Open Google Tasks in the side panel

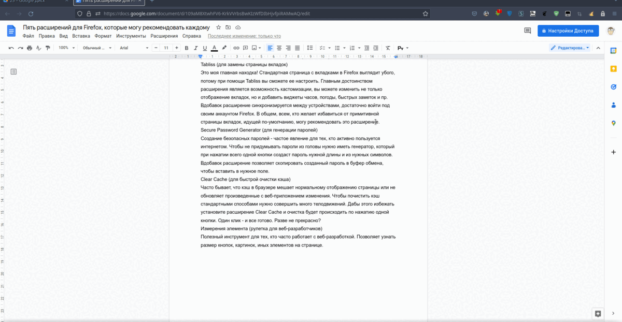[613, 87]
